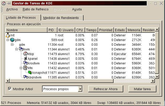Open the Archivo menu
This screenshot has width=165, height=106.
coord(12,9)
